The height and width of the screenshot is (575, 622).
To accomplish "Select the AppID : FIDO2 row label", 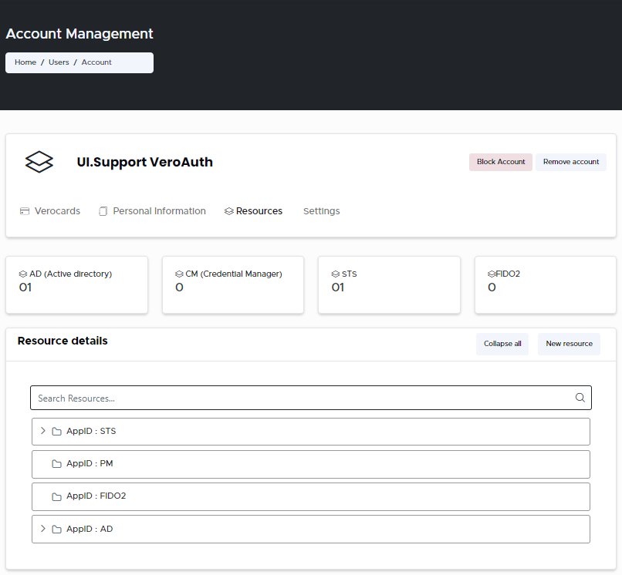I will (x=96, y=496).
